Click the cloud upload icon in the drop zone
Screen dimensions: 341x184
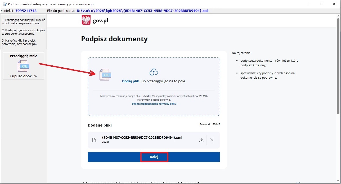[x=154, y=72]
